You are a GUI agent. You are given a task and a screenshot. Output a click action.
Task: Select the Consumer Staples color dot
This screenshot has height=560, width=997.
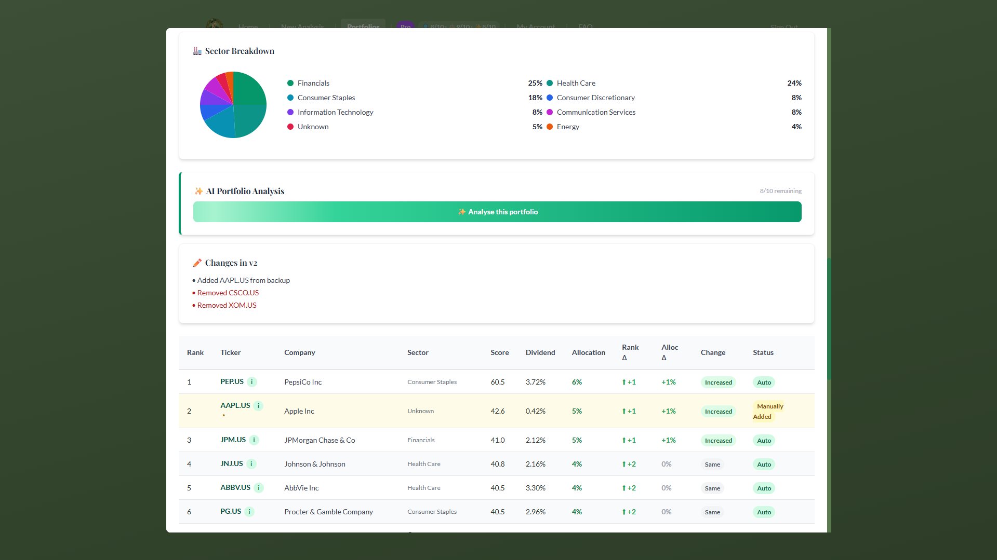click(x=289, y=98)
